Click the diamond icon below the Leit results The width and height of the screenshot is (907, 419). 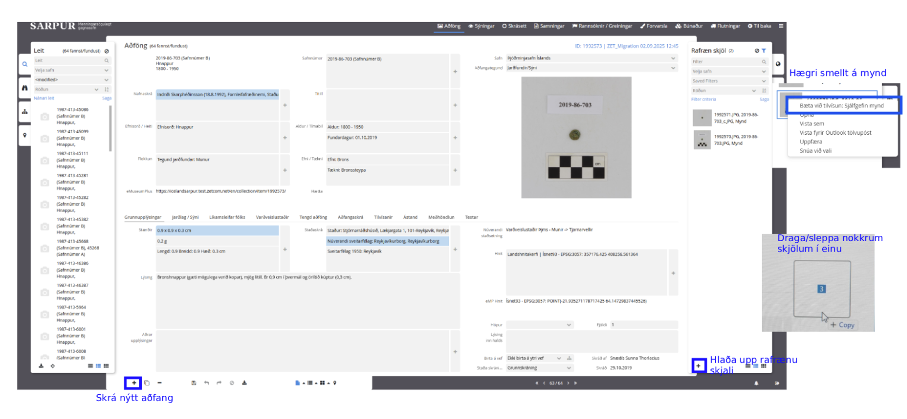point(53,366)
